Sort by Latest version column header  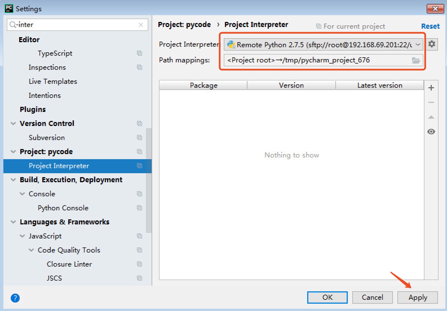380,85
